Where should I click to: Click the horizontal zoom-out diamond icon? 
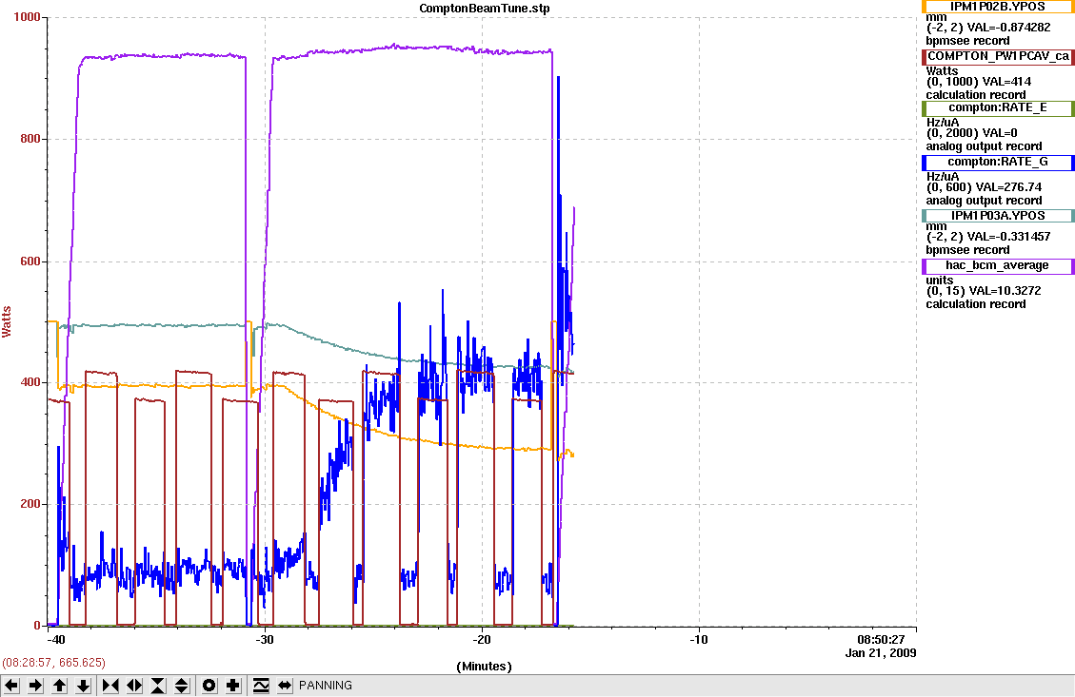(134, 686)
